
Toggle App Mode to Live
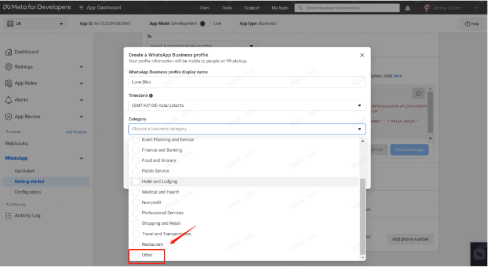[x=203, y=23]
